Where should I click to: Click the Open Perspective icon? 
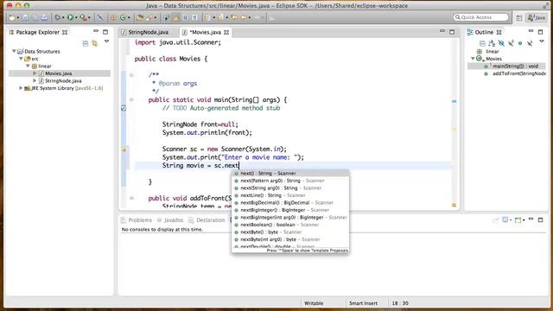(519, 17)
